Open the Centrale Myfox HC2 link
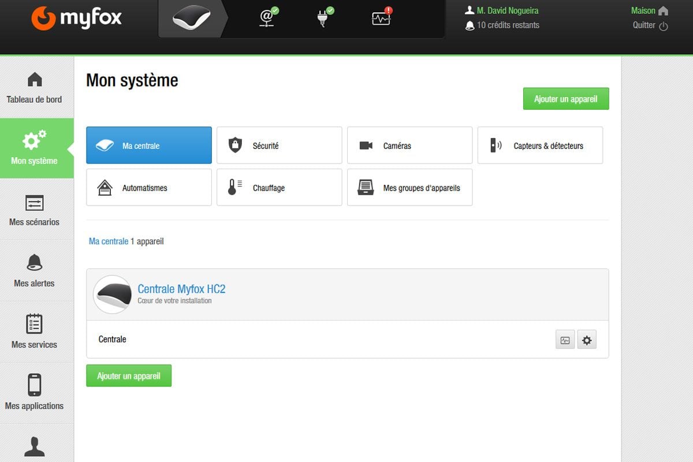The height and width of the screenshot is (462, 693). (x=181, y=289)
